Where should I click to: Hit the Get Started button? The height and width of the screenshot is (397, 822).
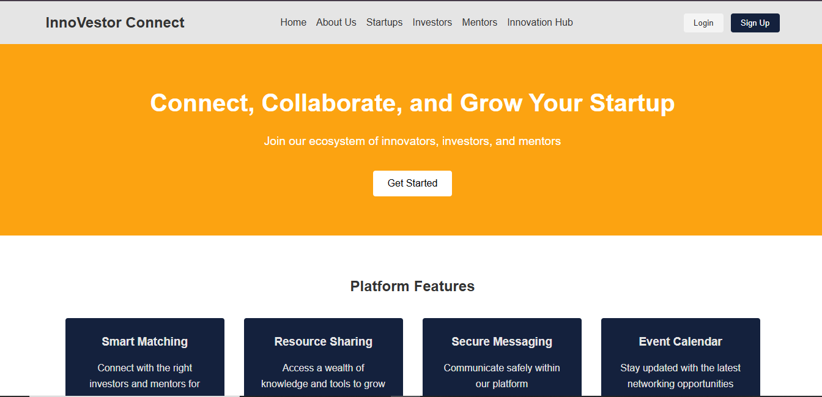(412, 184)
